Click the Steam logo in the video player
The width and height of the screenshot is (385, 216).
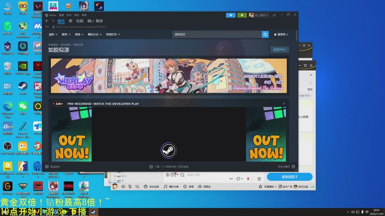click(168, 150)
